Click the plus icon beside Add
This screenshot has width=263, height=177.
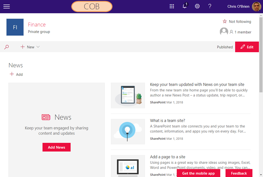[12, 74]
